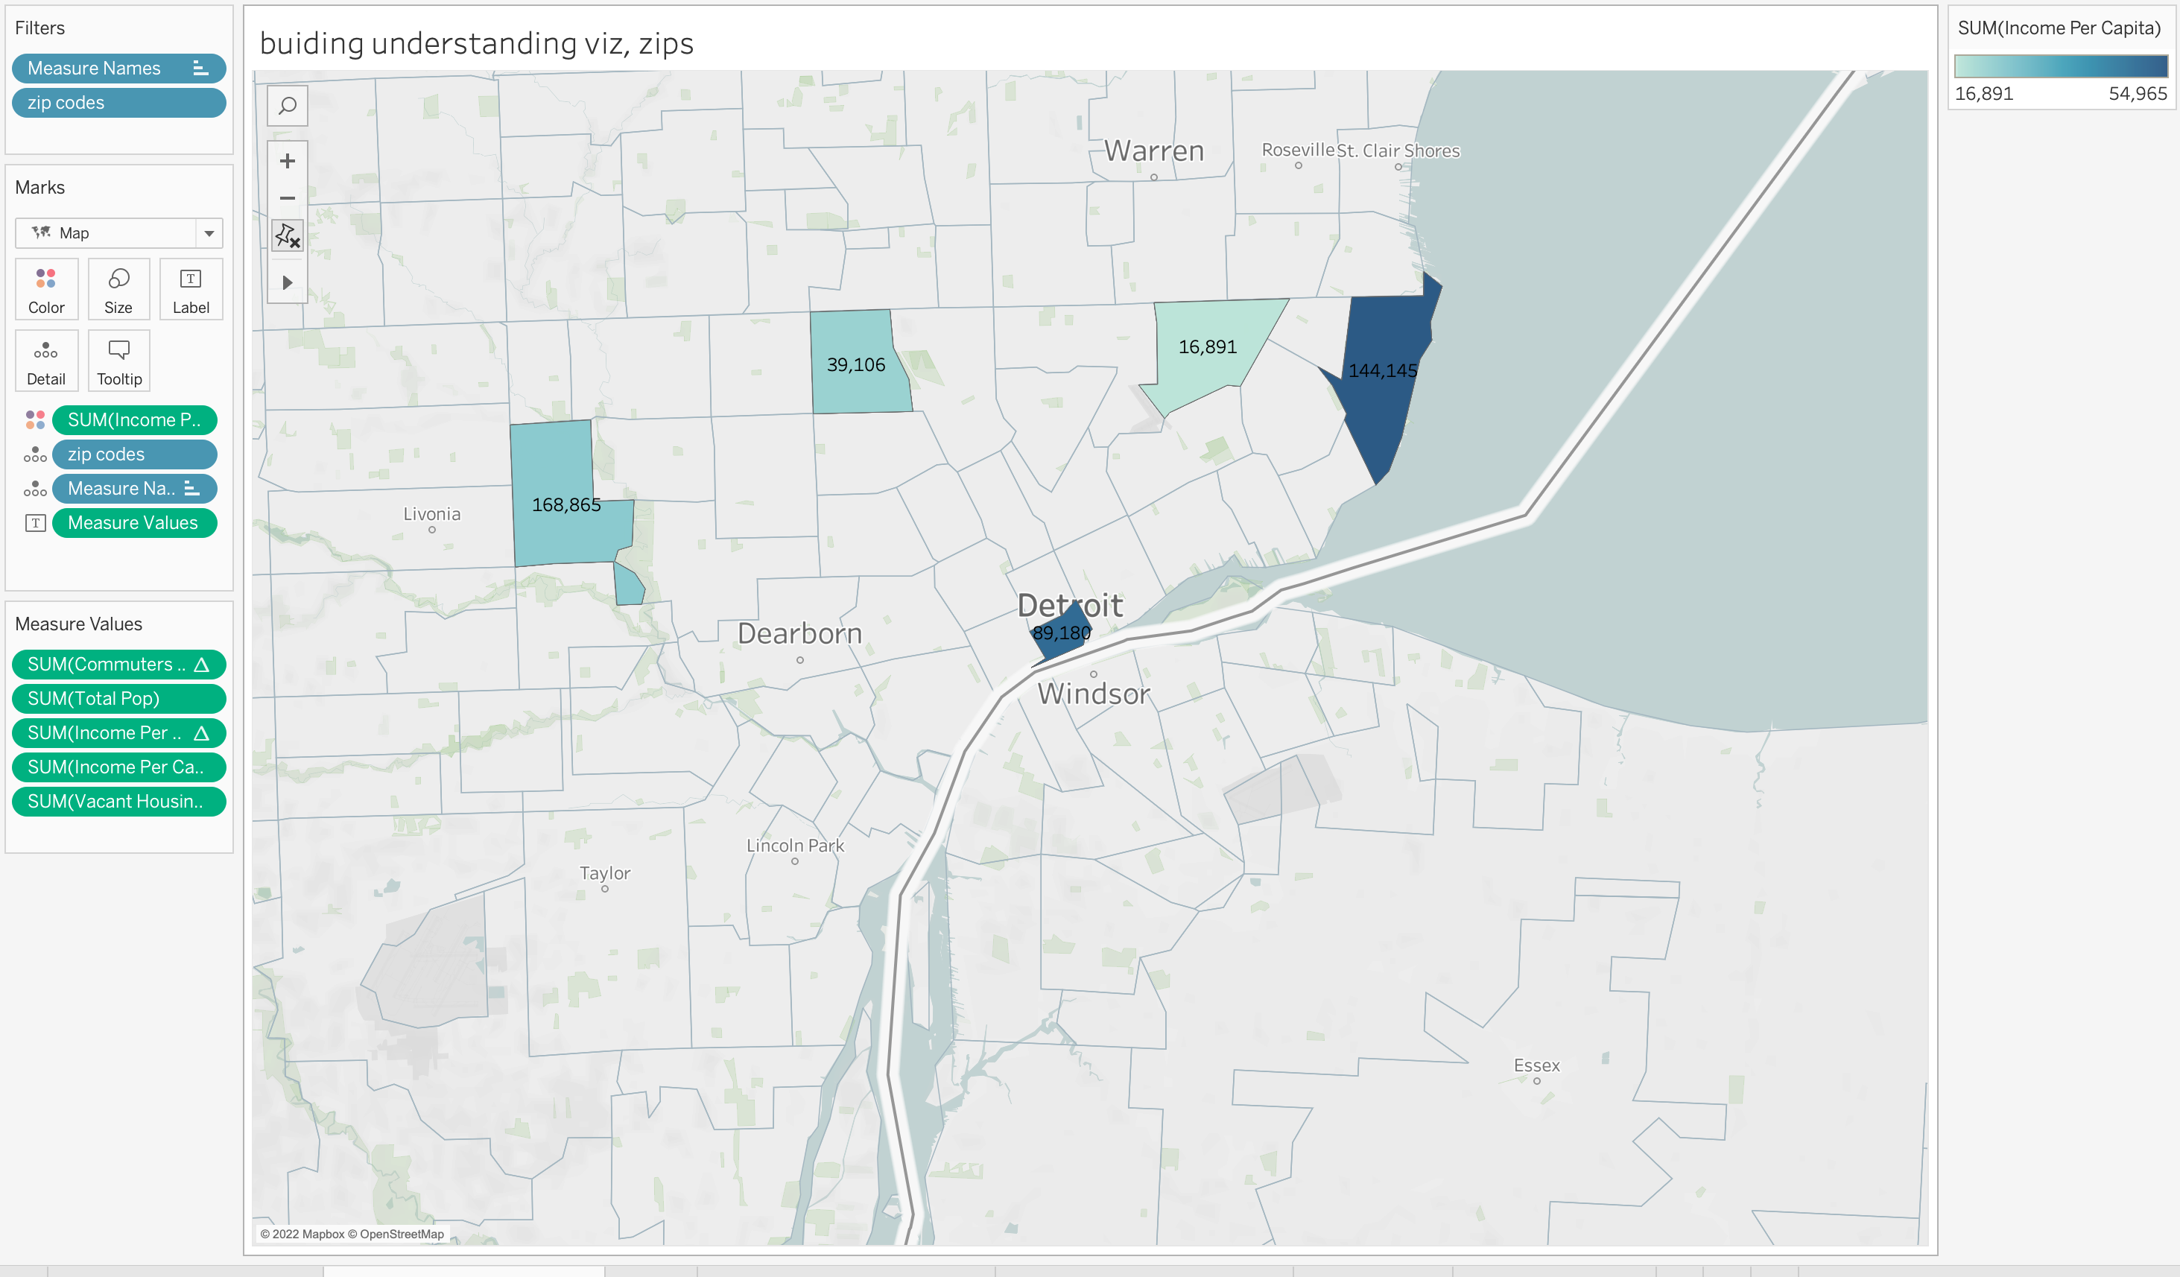Click the color icon beside SUM(Income P..
This screenshot has height=1277, width=2180.
tap(34, 420)
